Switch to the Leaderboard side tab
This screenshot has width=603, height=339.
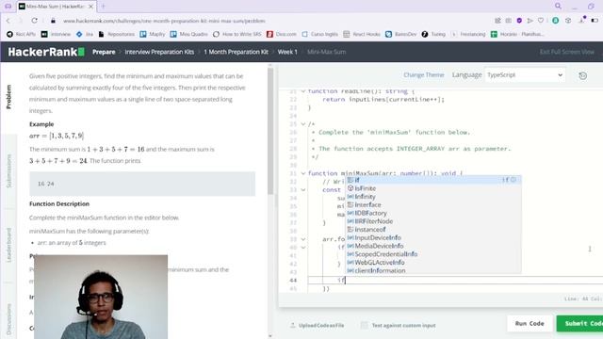8,245
